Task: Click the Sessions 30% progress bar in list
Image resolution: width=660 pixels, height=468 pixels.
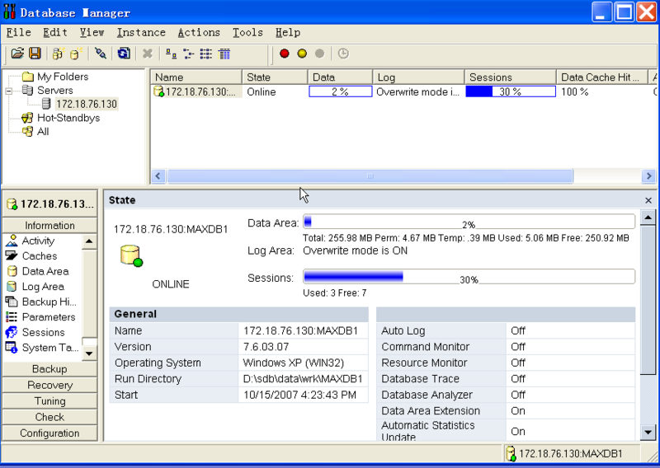Action: (510, 91)
